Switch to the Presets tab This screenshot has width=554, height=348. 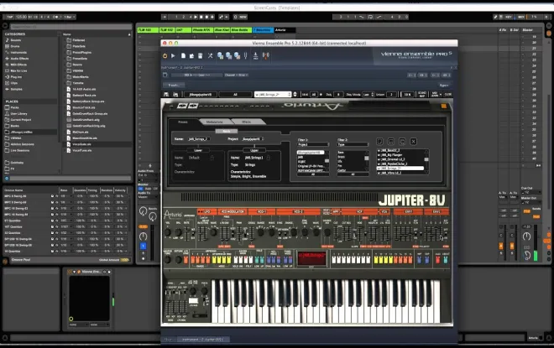[x=183, y=122]
